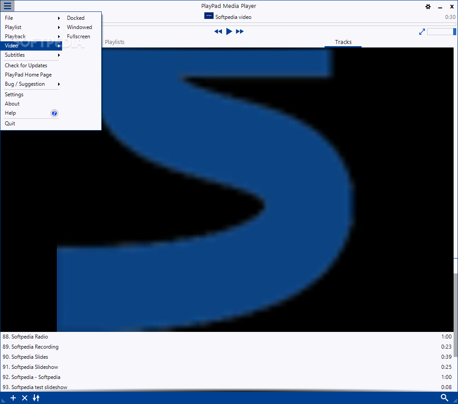Expand the Playlist submenu
This screenshot has height=404, width=458.
32,27
